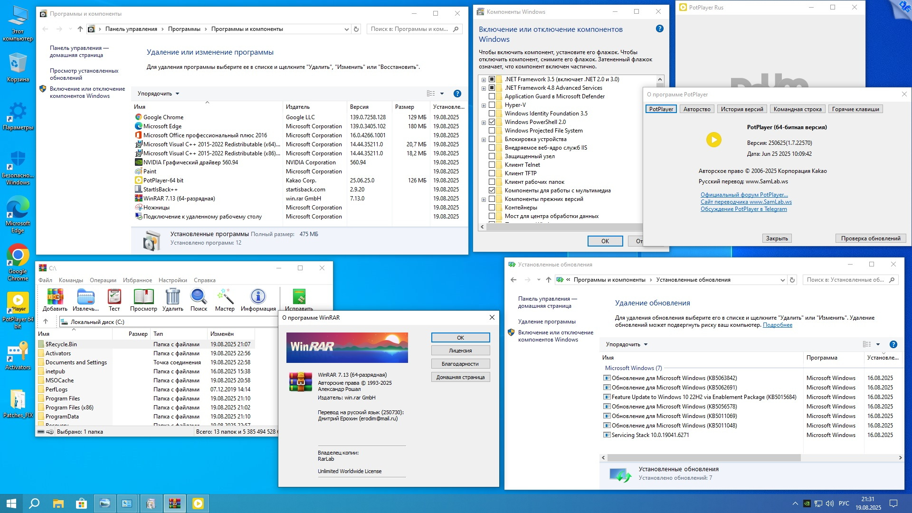Click the Delete (Удалить) trash icon in WinRAR

(x=172, y=297)
